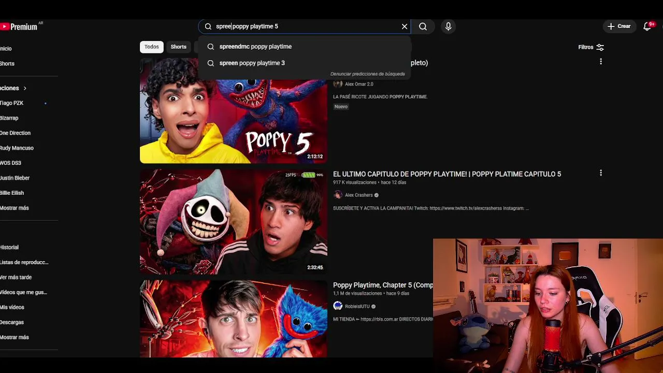Click the Alex Omar 2.0 channel avatar

[x=338, y=84]
